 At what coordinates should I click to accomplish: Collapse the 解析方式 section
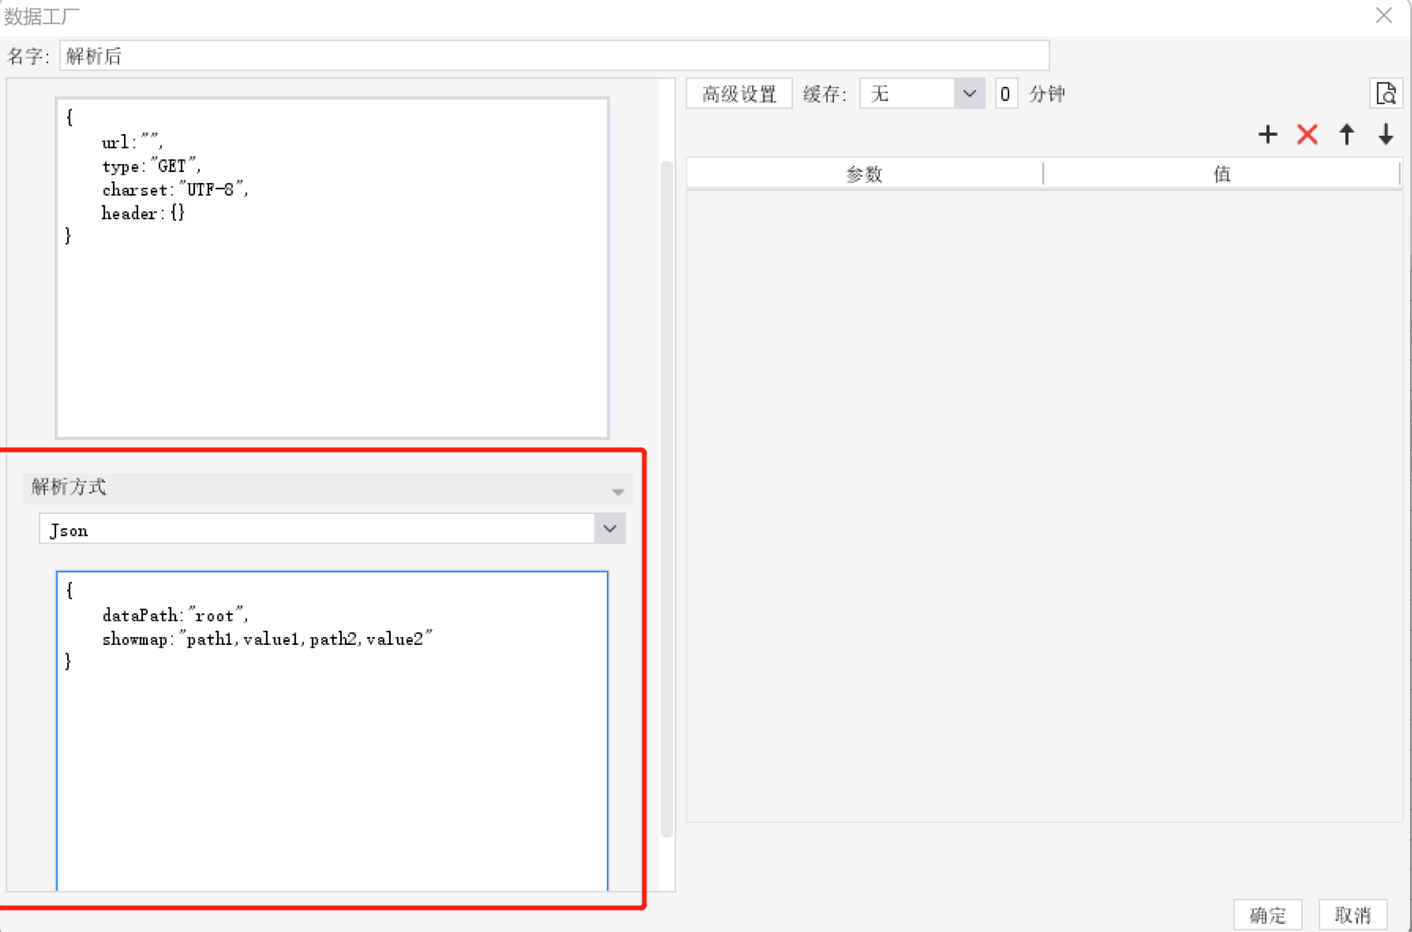click(x=617, y=490)
